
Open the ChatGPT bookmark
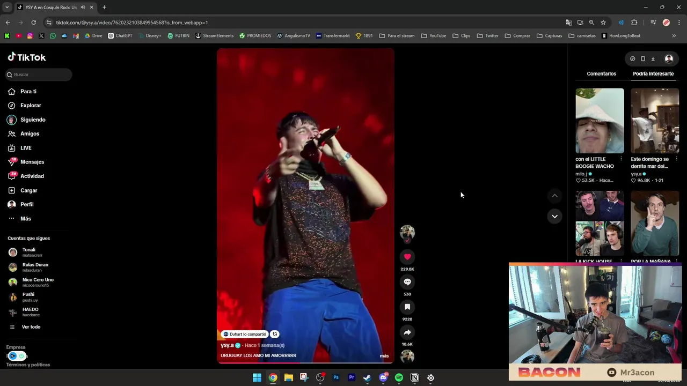[x=120, y=36]
